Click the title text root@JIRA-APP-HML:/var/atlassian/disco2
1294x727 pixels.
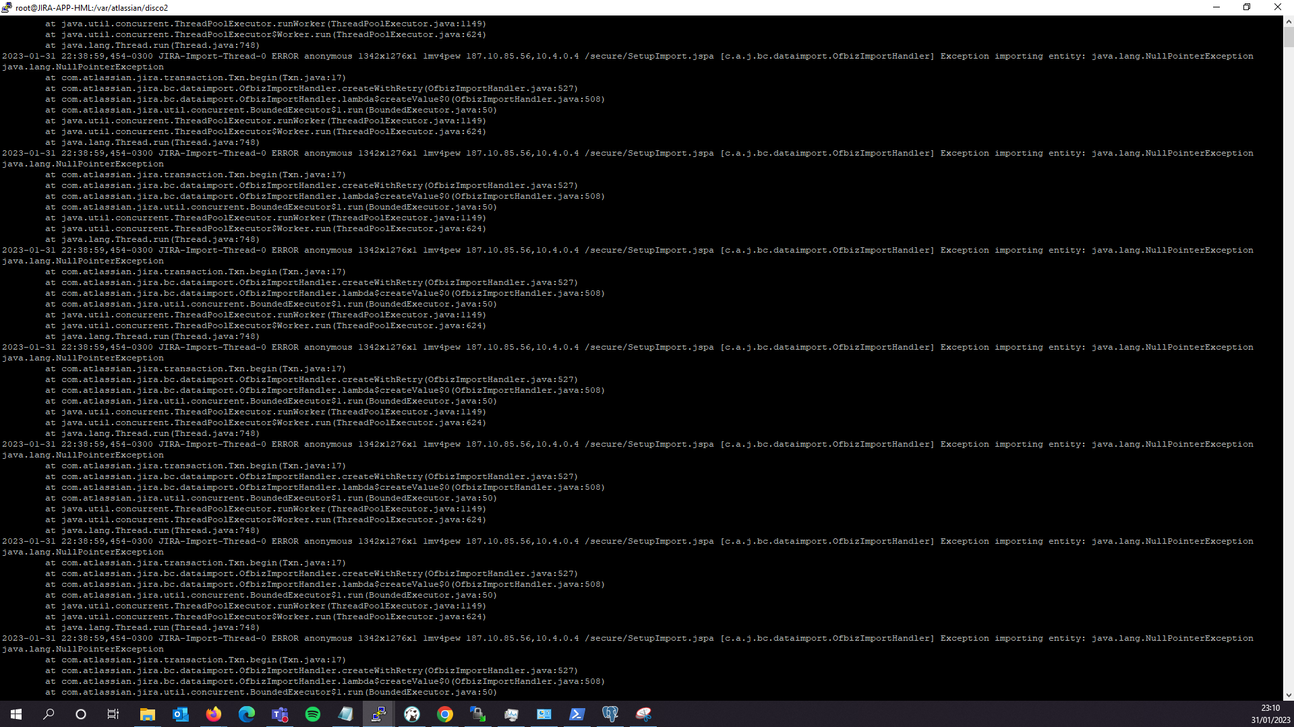92,8
